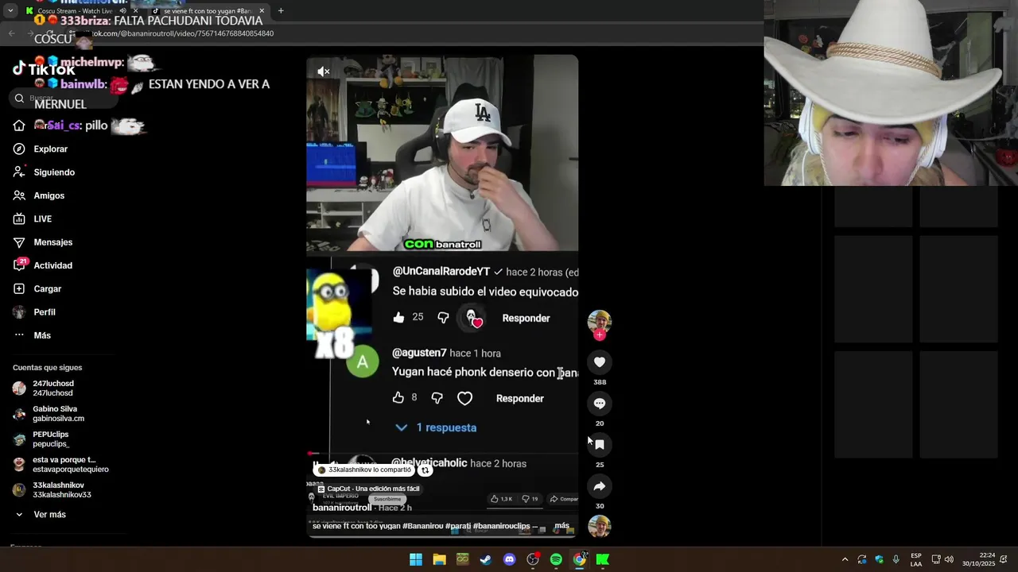Click the microphone icon in system tray

coord(896,559)
